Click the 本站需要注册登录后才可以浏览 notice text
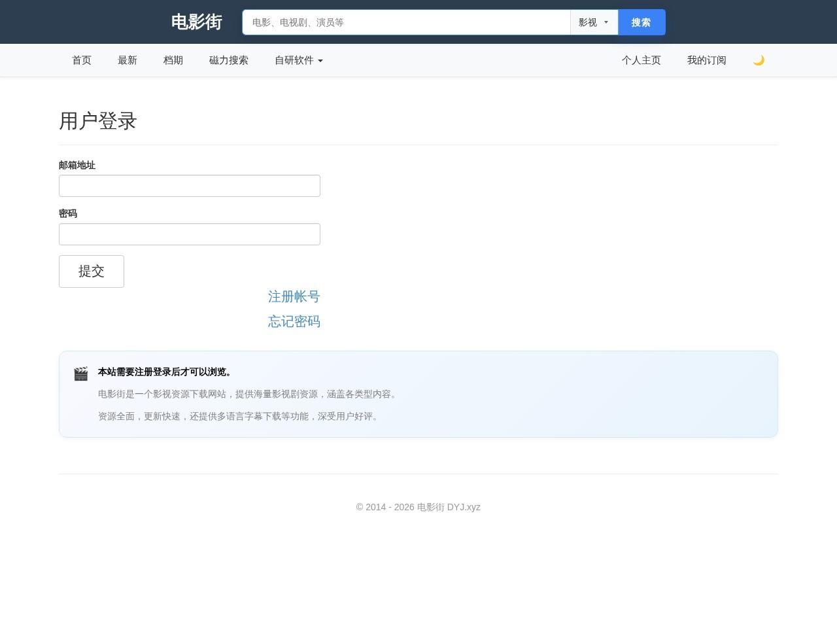This screenshot has width=837, height=628. click(x=166, y=372)
